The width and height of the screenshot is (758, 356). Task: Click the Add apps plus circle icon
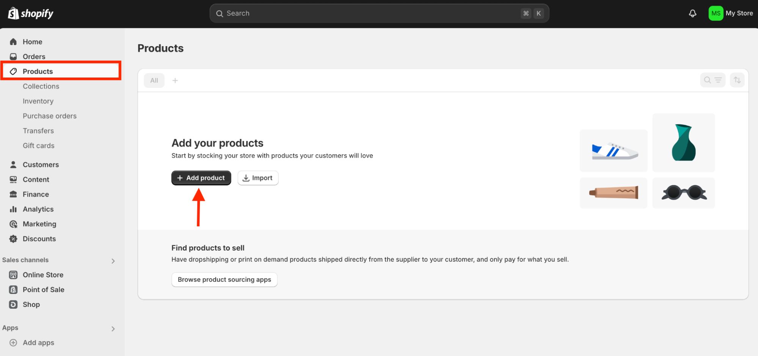tap(13, 342)
